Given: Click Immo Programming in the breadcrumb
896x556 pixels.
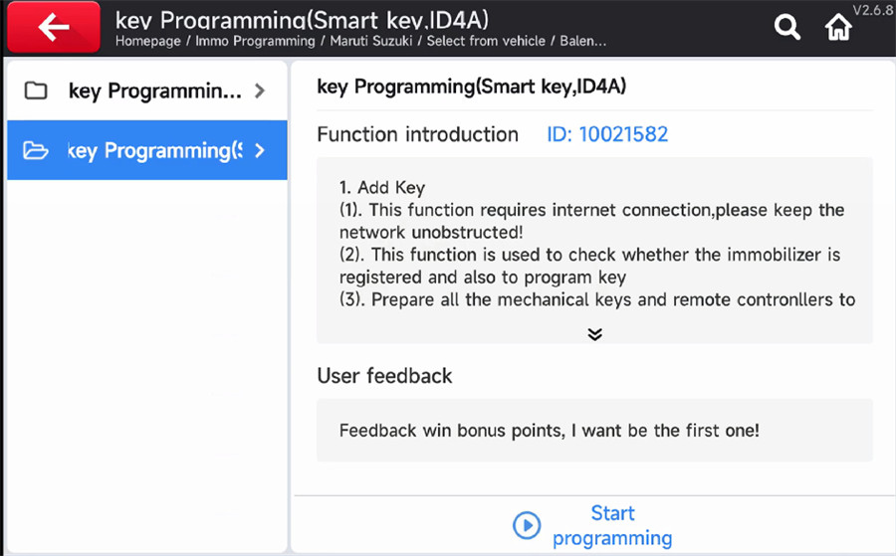Looking at the screenshot, I should pos(255,41).
